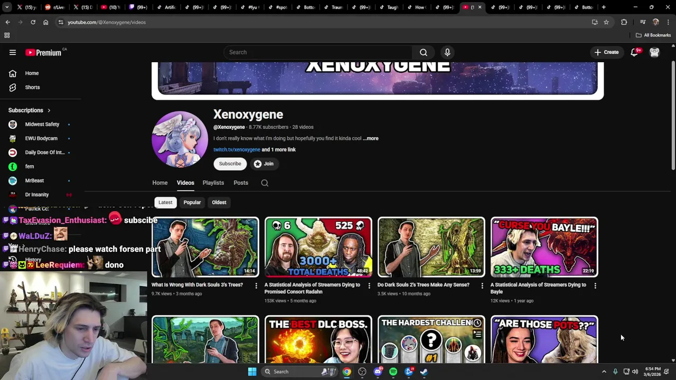Click Chrome icon in the taskbar
The image size is (676, 380).
pos(346,372)
